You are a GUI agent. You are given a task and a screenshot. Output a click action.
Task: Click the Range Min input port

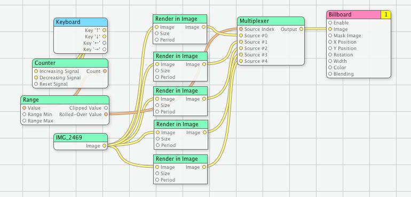pyautogui.click(x=25, y=114)
